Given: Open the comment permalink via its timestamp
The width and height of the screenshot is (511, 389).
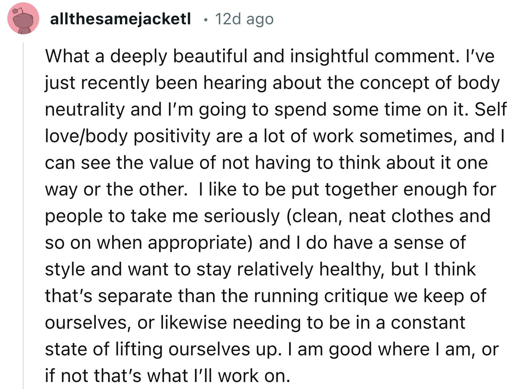Looking at the screenshot, I should (244, 19).
